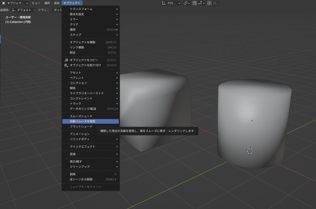Toggle the snap magnet icon in header
Image resolution: width=316 pixels, height=209 pixels.
click(194, 3)
